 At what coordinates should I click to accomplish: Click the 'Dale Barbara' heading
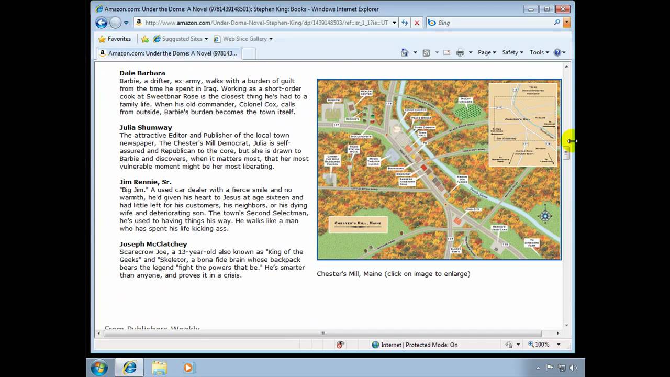(x=142, y=73)
